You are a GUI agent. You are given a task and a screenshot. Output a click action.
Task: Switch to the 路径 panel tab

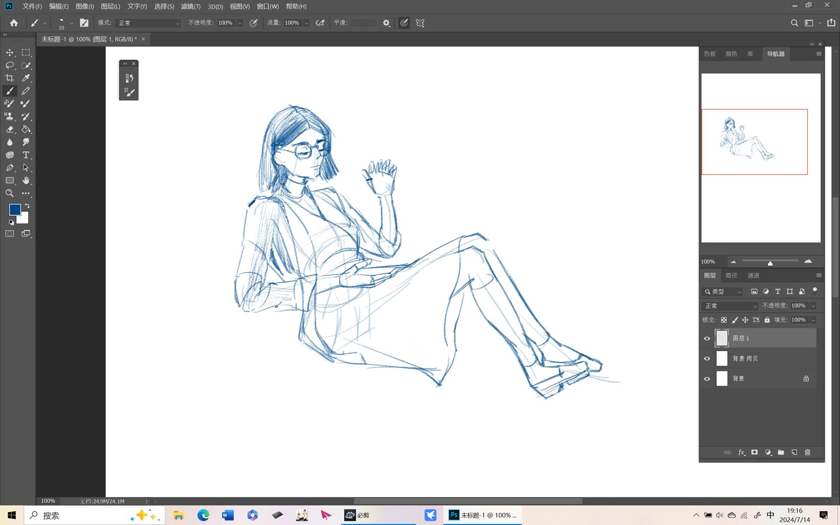pos(731,276)
